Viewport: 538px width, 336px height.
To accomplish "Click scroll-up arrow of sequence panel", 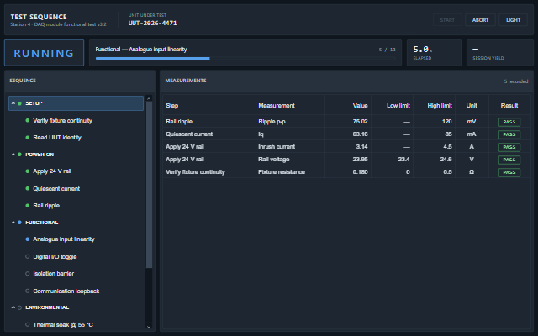I will (149, 99).
